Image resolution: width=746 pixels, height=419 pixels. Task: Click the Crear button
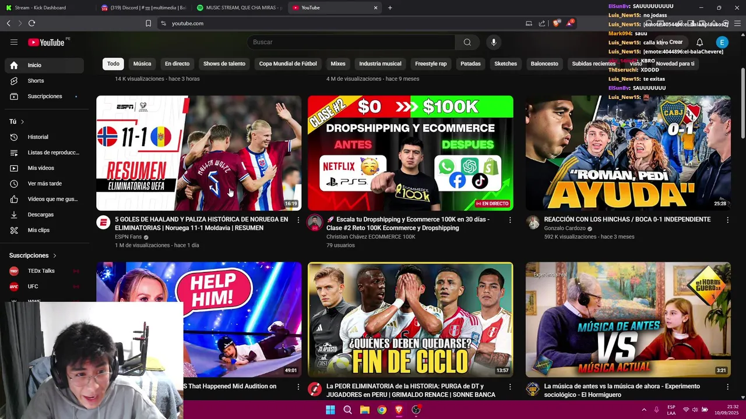671,42
